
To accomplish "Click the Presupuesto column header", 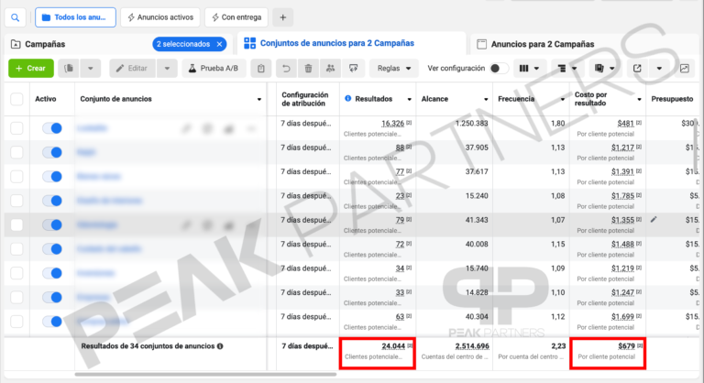I will (672, 99).
